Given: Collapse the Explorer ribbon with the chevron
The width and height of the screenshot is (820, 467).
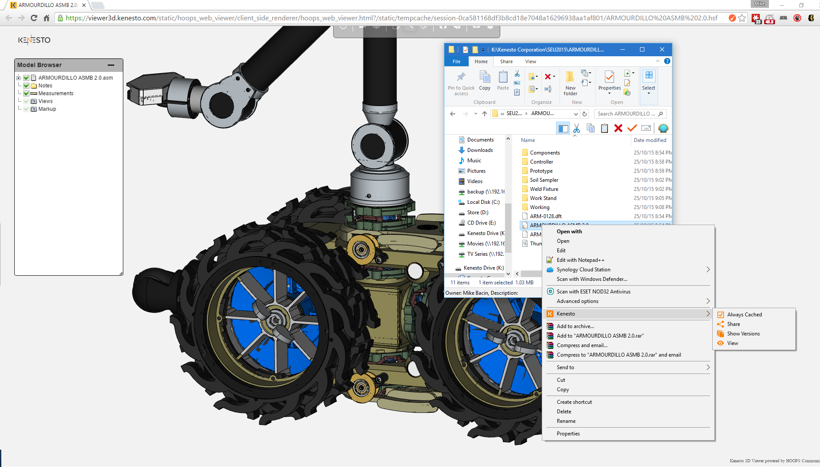Looking at the screenshot, I should pos(658,61).
